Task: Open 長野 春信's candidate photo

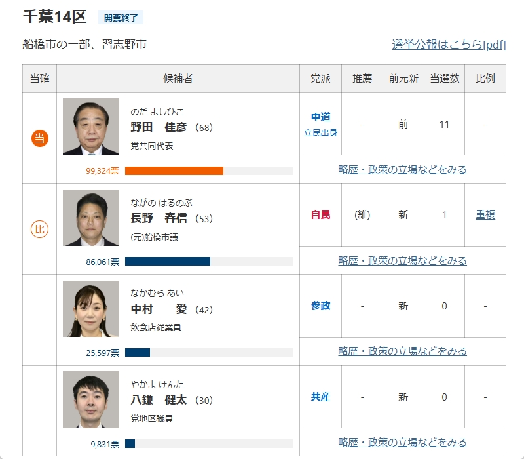Action: [91, 218]
